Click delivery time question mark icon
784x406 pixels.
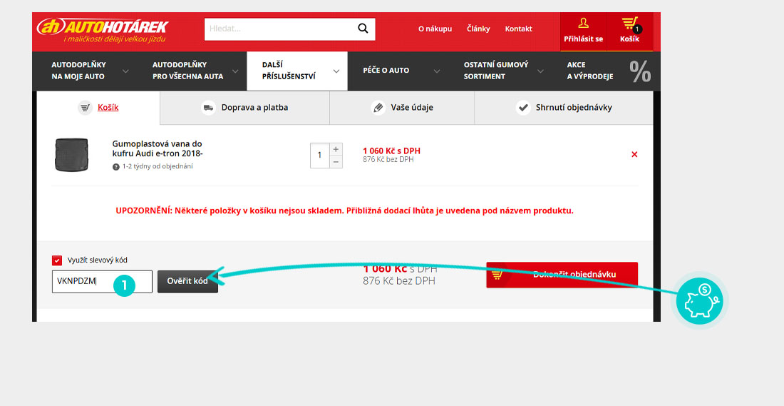pos(115,166)
